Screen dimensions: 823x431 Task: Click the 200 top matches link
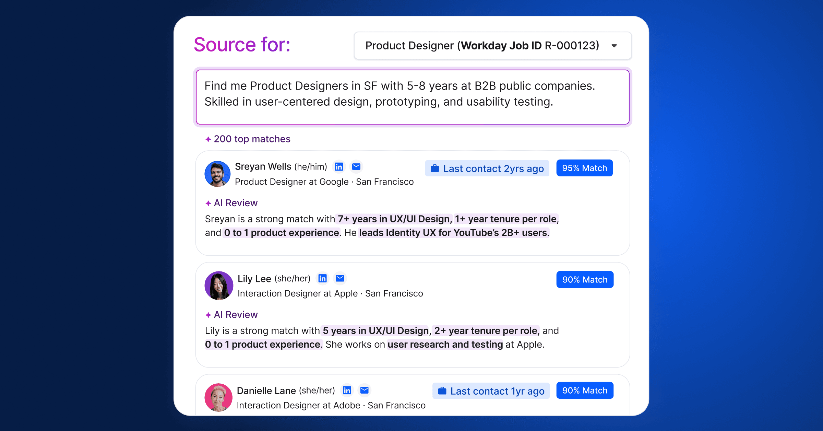[252, 139]
